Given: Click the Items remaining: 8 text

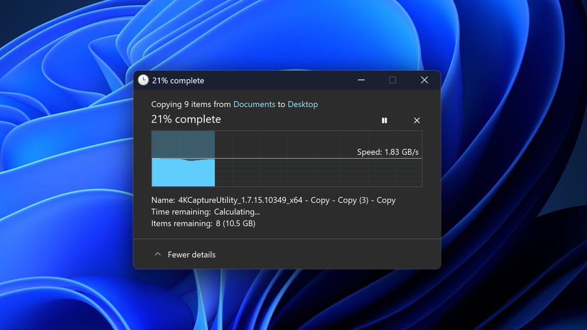Looking at the screenshot, I should pyautogui.click(x=202, y=223).
